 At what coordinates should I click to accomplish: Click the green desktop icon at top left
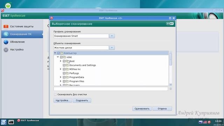coord(8,6)
